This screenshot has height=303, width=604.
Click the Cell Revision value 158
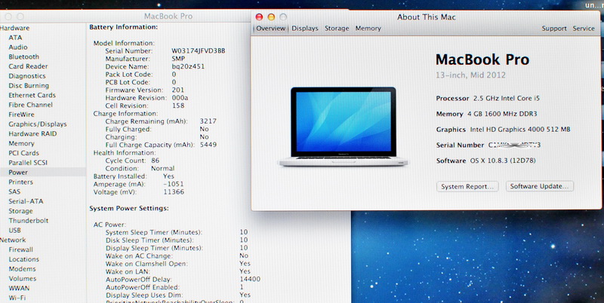[178, 106]
